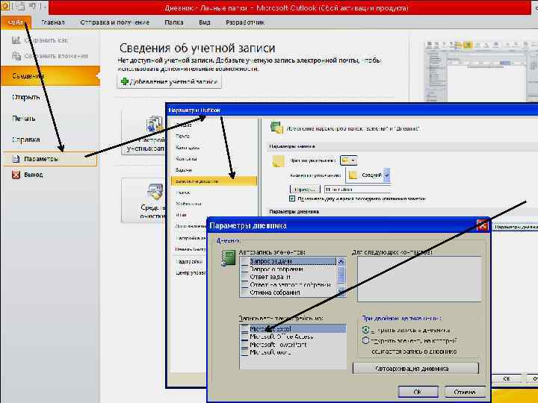Click the green plus add account icon
This screenshot has width=538, height=403.
point(125,81)
